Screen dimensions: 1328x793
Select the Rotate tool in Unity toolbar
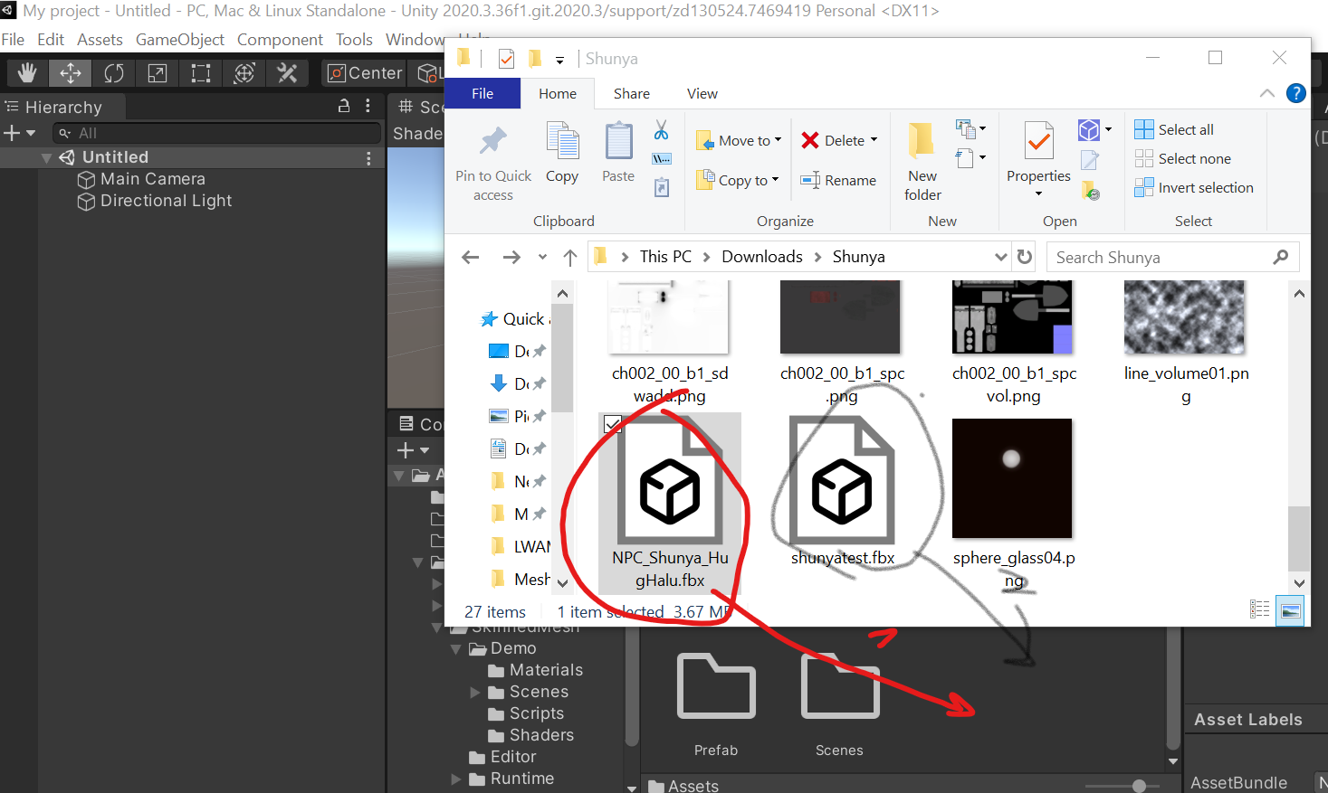point(114,73)
